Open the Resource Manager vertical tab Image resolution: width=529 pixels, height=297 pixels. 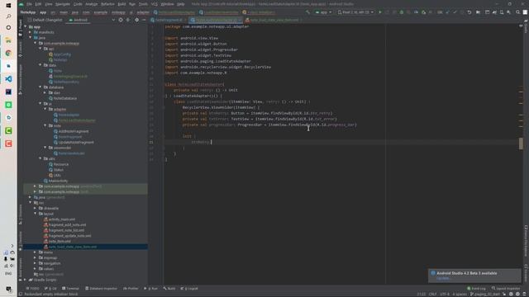pyautogui.click(x=20, y=79)
